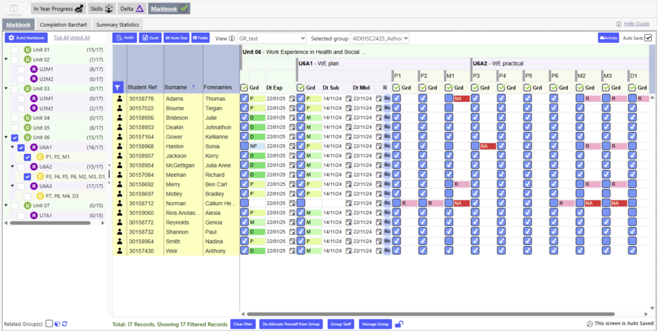Collapse the Unit 06 tree node
The width and height of the screenshot is (658, 331).
pyautogui.click(x=6, y=137)
